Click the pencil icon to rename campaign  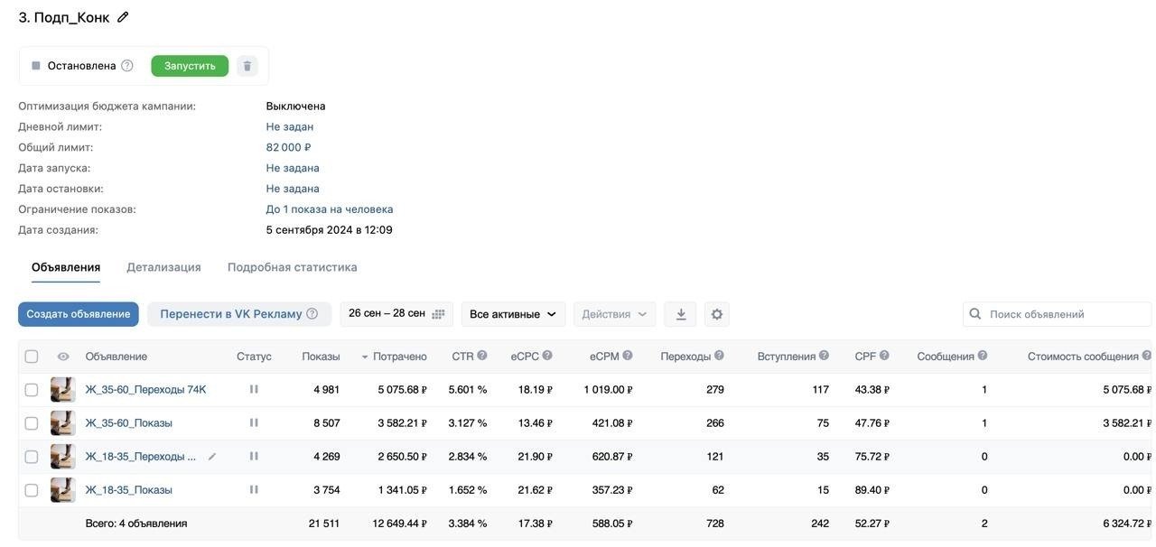point(123,17)
